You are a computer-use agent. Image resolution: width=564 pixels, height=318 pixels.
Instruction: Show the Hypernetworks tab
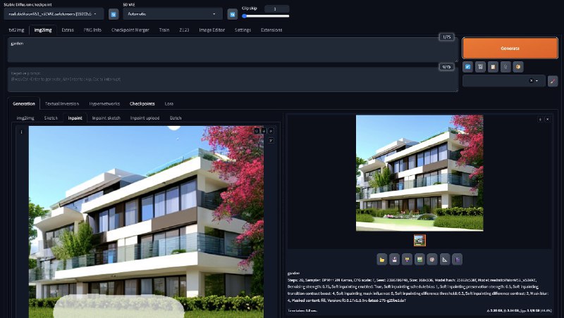pos(104,103)
